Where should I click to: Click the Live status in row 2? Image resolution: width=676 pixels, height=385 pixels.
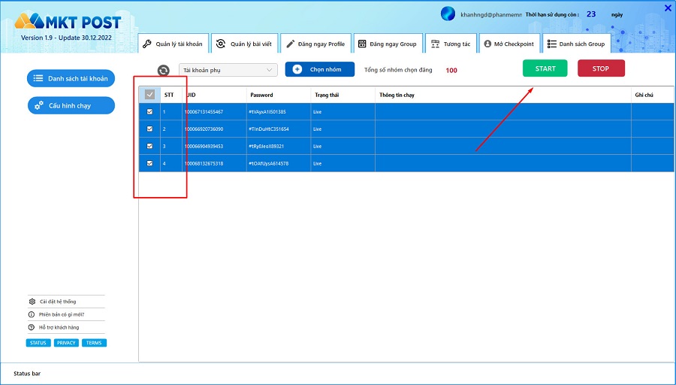pos(317,129)
